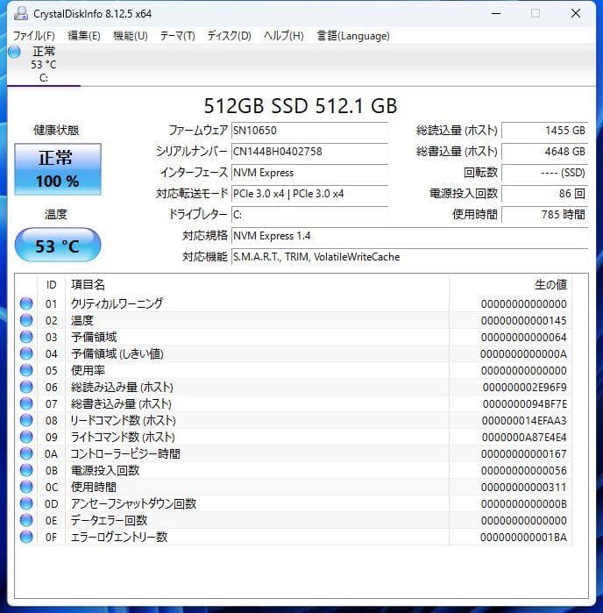Click raw value 000000000000A in threshold row
Image resolution: width=603 pixels, height=613 pixels.
[523, 354]
